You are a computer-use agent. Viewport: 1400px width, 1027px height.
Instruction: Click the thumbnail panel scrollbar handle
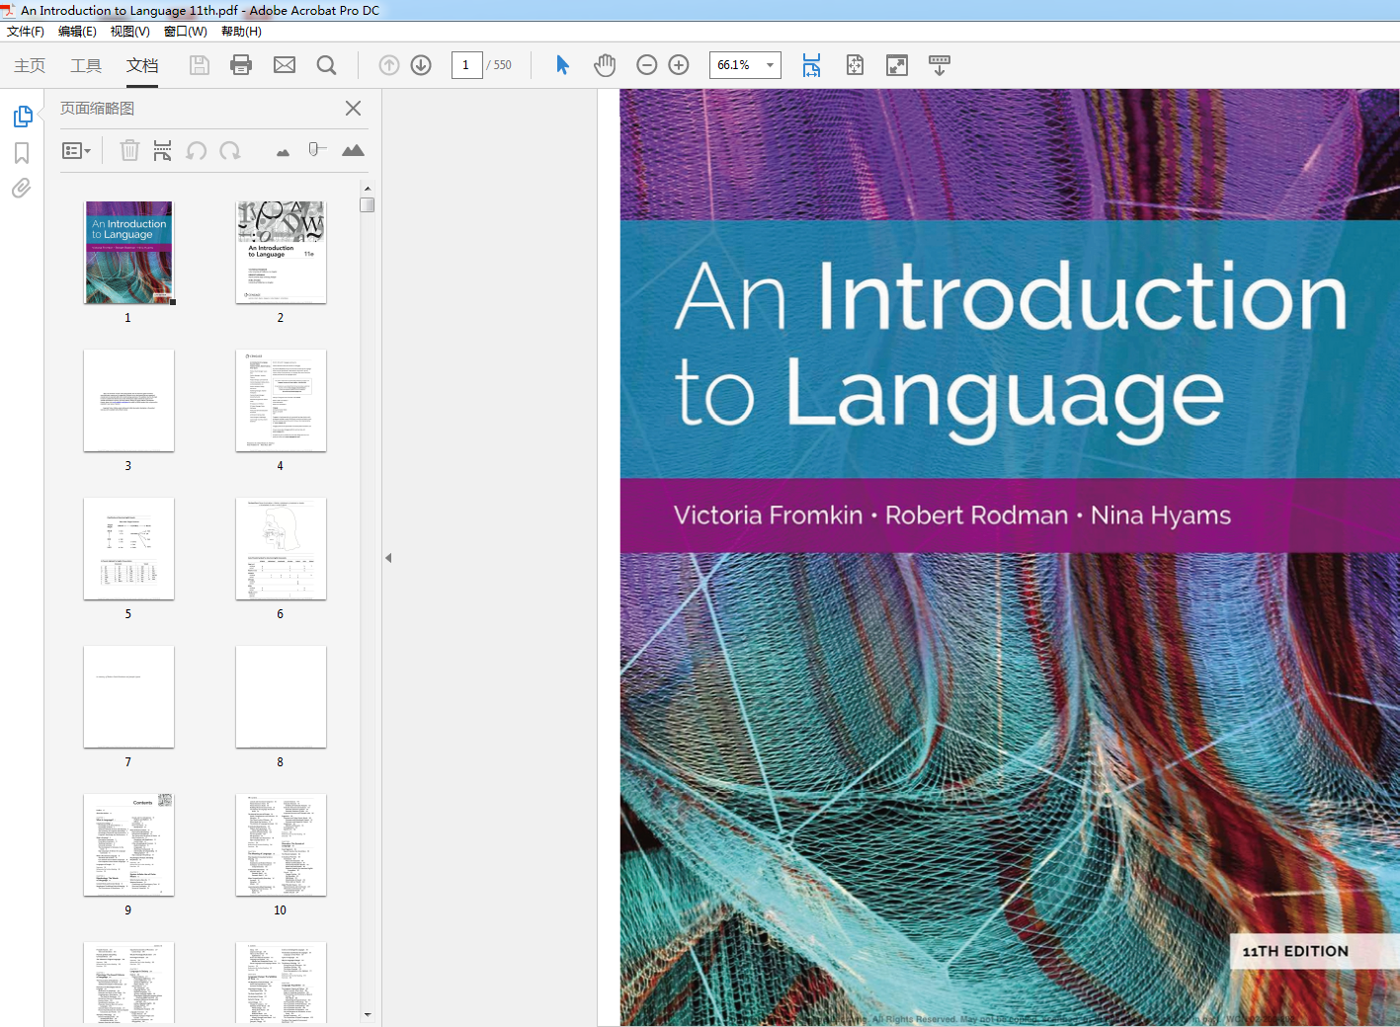(368, 204)
